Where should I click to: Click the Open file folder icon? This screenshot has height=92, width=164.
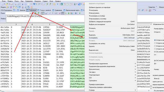(7, 4)
